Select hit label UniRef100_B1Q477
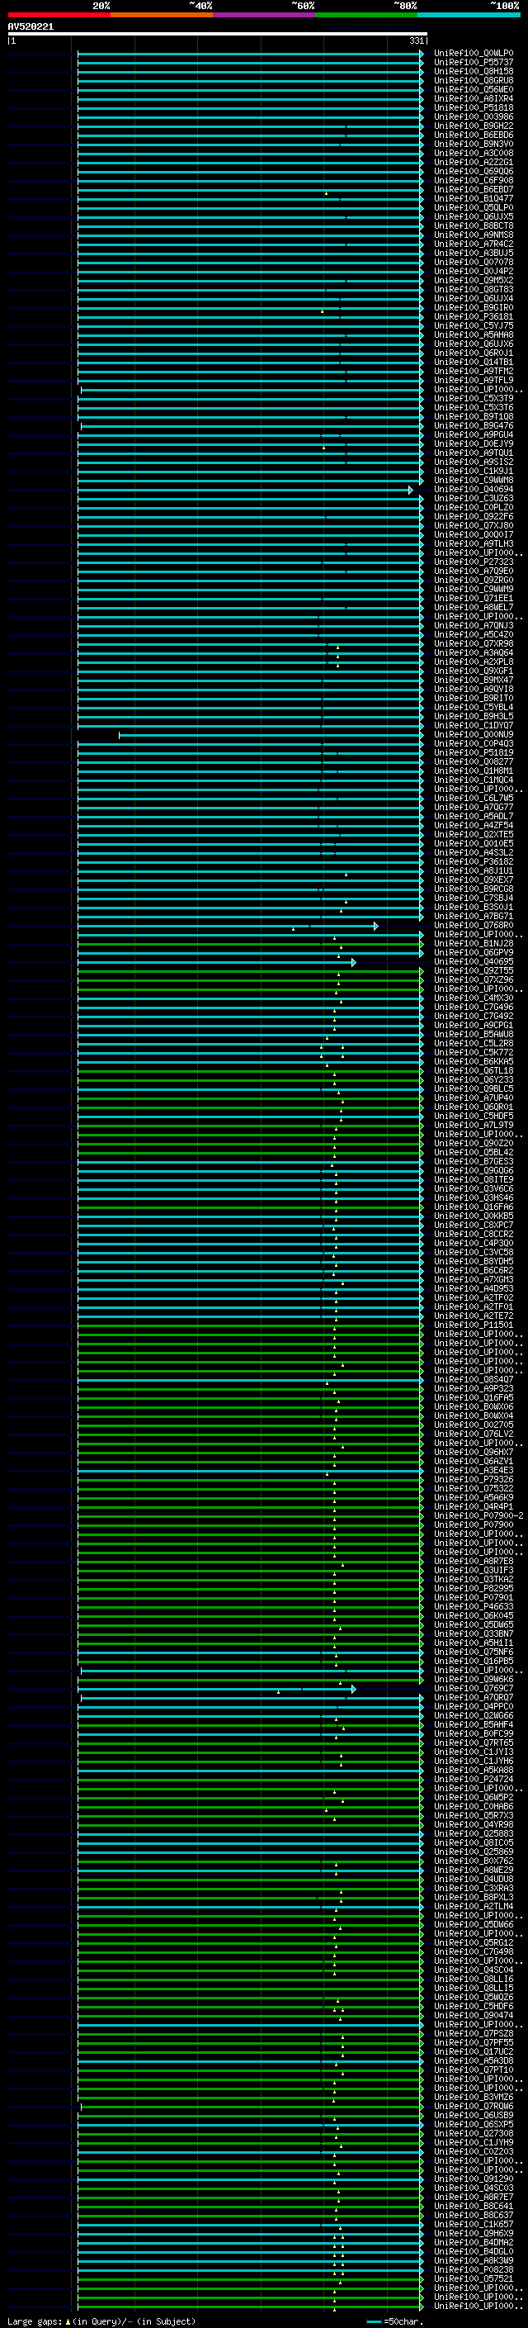This screenshot has width=528, height=2328. 474,199
